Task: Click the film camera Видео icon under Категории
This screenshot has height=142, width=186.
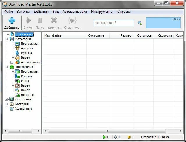Action: [17, 57]
